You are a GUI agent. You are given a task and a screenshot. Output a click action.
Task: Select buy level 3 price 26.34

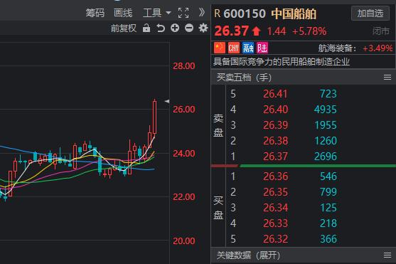click(x=275, y=208)
